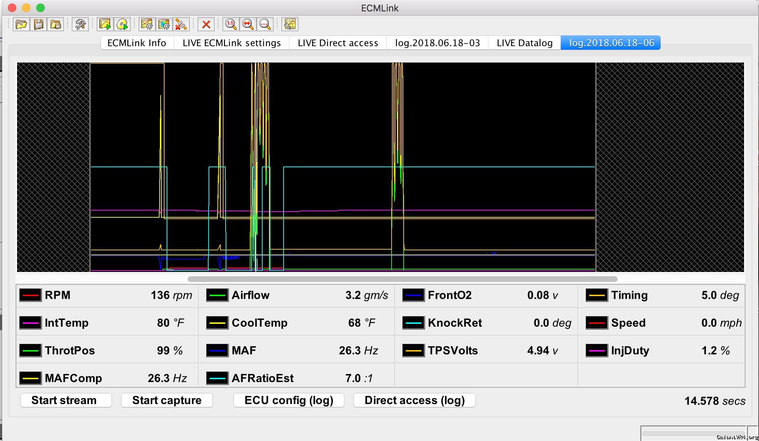Click the horizontal-fit zoom magnifier icon
759x441 pixels.
coord(248,24)
